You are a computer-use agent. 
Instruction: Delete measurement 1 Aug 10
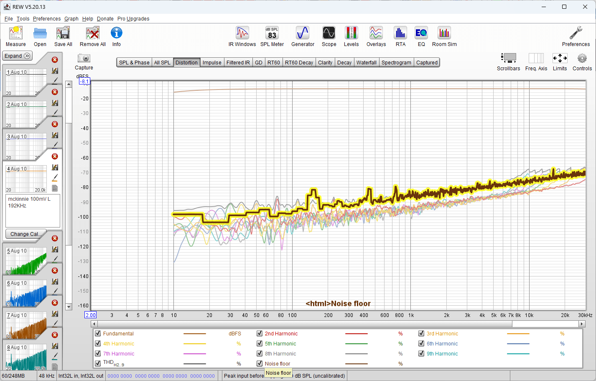click(55, 60)
